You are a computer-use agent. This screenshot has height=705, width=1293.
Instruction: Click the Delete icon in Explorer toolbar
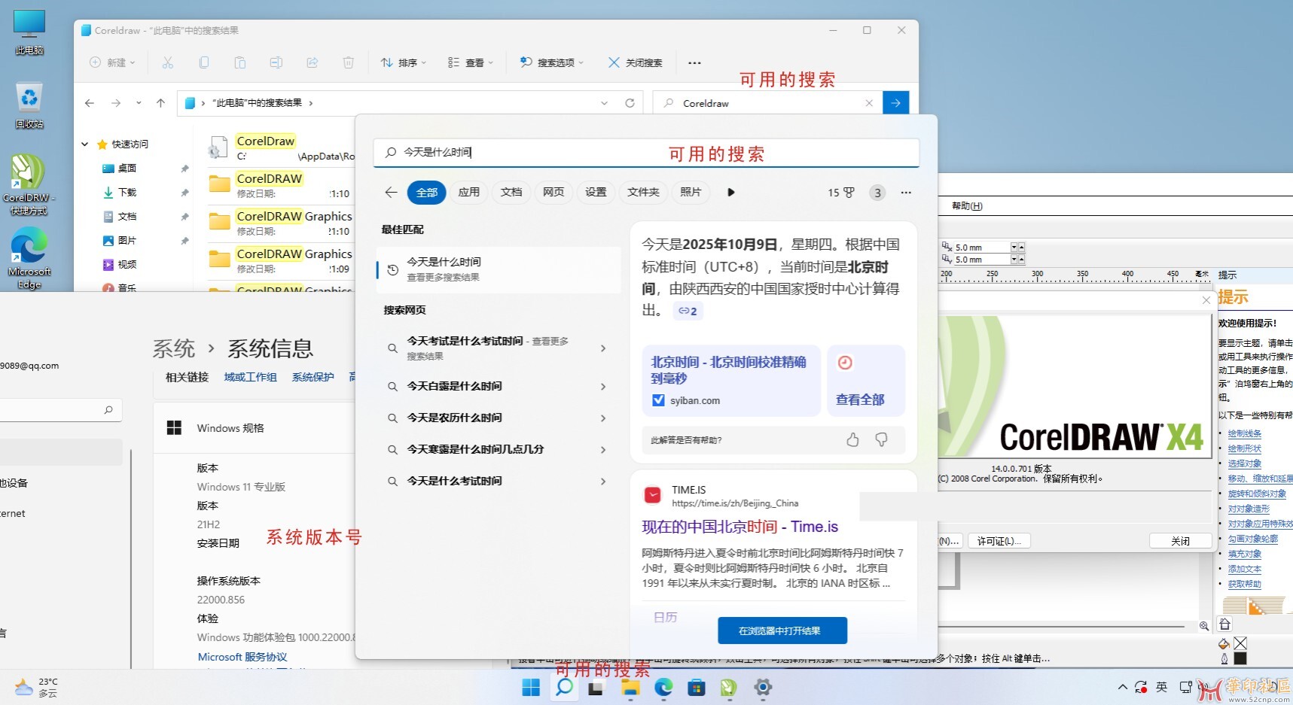coord(348,62)
